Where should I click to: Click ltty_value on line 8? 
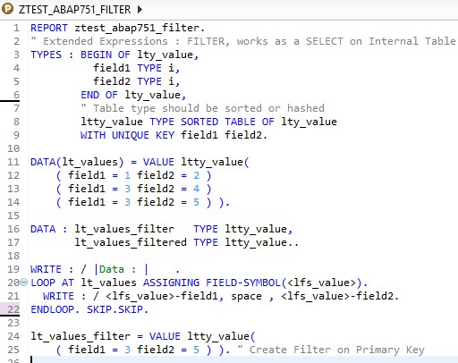112,122
